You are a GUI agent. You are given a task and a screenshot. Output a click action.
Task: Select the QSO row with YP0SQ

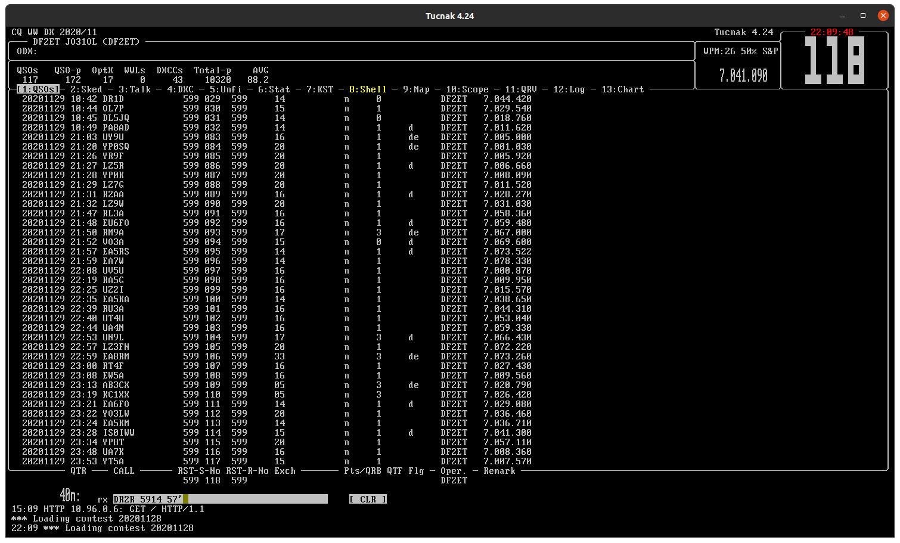[x=277, y=147]
